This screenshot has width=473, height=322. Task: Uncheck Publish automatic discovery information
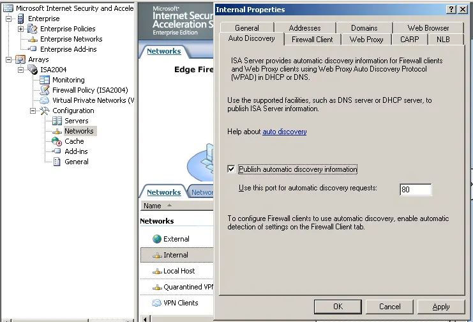(x=231, y=169)
